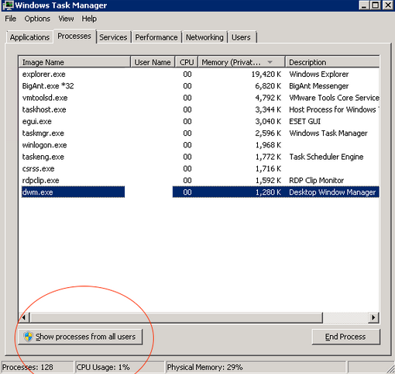Click the 3,344 K memory value
Image resolution: width=395 pixels, height=374 pixels.
point(268,109)
